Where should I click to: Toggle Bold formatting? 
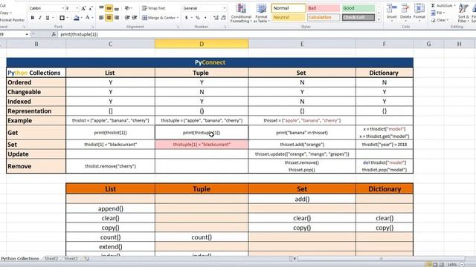pos(33,18)
